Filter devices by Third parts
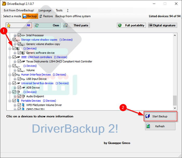This screenshot has height=158, width=182. pyautogui.click(x=76, y=25)
